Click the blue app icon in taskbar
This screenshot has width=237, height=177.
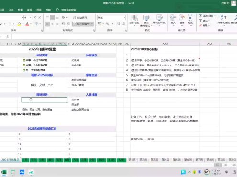point(22,172)
